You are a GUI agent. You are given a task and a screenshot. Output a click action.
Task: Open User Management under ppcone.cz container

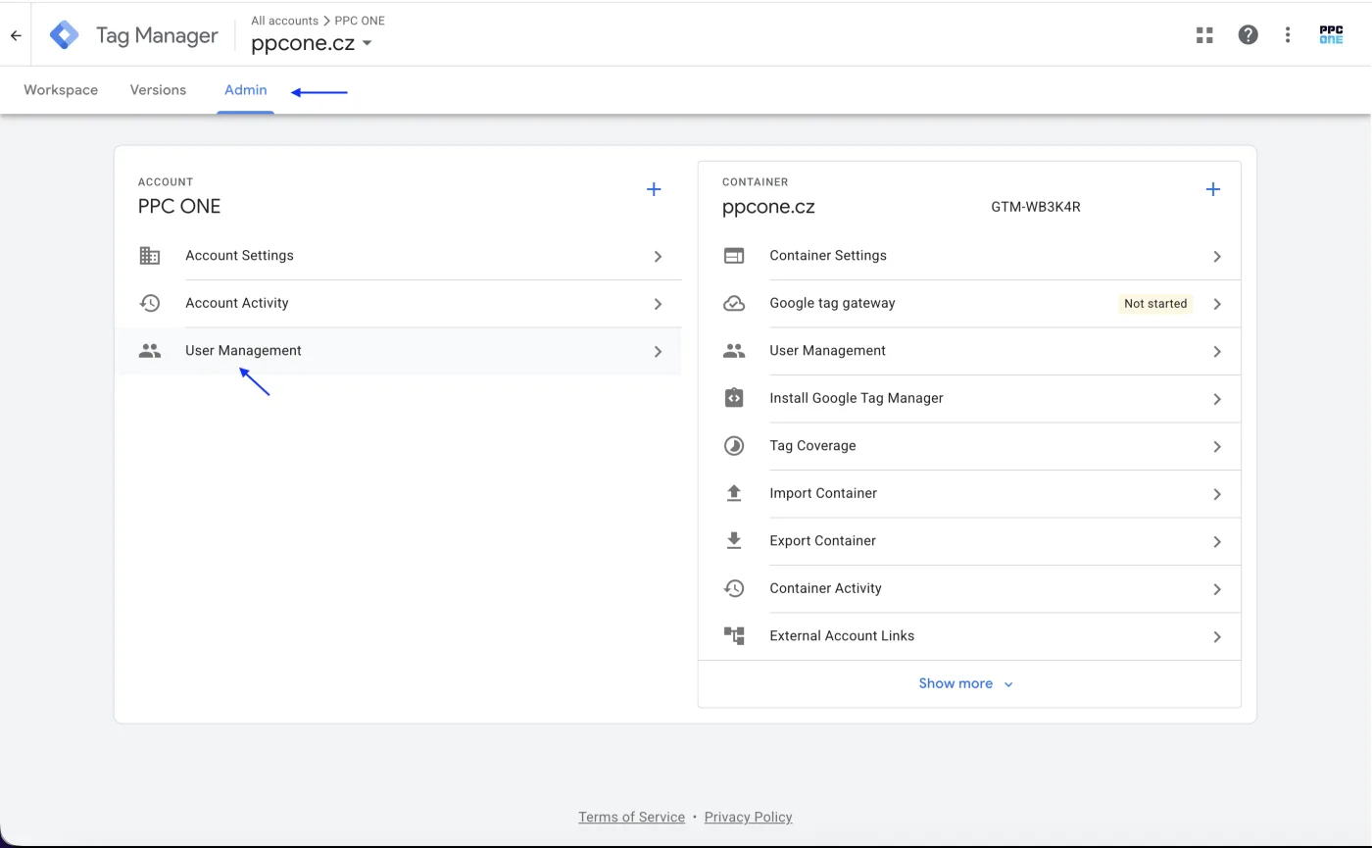click(x=970, y=351)
